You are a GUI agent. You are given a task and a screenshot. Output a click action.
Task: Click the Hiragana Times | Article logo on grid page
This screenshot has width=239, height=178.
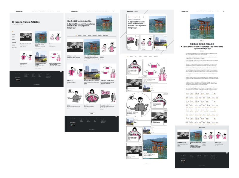[x=133, y=11]
